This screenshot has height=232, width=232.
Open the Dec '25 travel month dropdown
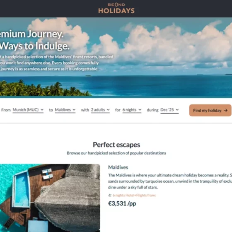[169, 110]
